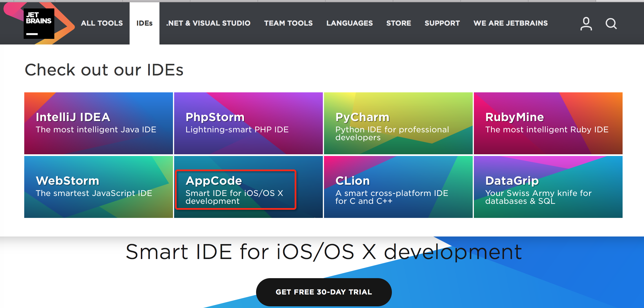This screenshot has height=308, width=644.
Task: Open .NET & VISUAL STUDIO menu
Action: click(208, 23)
